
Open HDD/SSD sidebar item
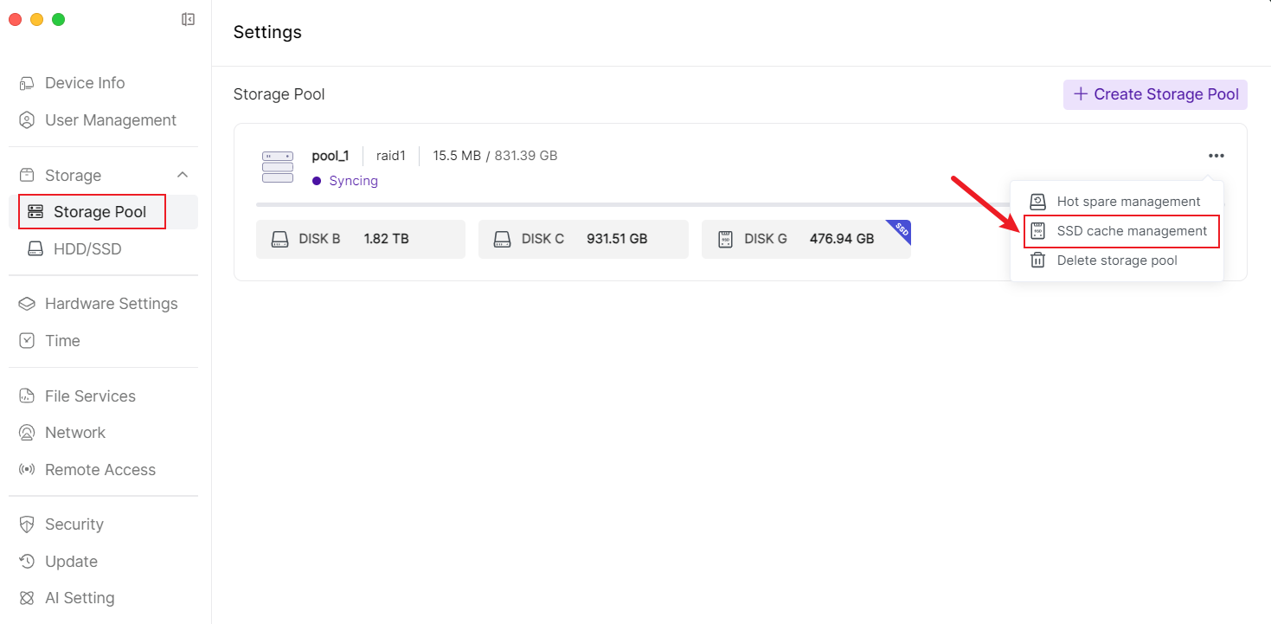point(87,249)
